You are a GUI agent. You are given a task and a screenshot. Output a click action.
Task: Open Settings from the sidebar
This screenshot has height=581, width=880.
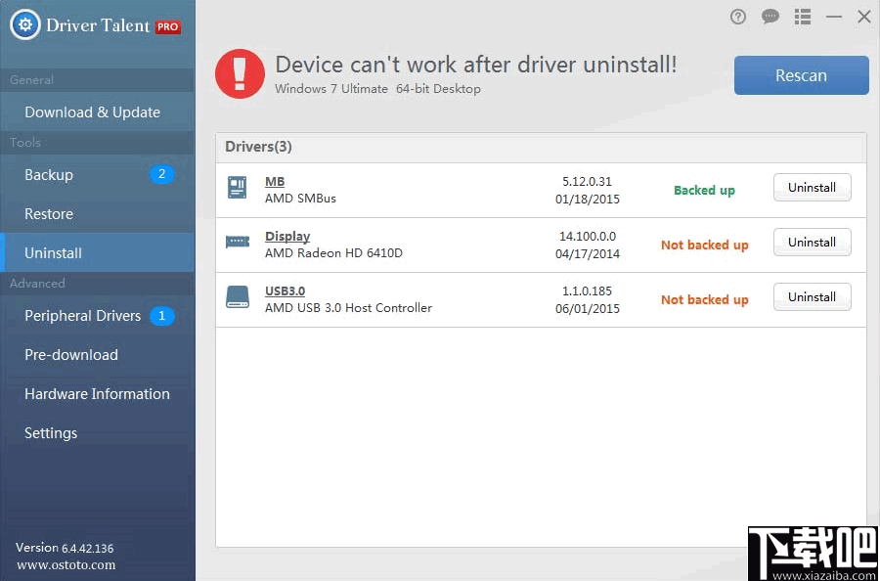tap(51, 433)
